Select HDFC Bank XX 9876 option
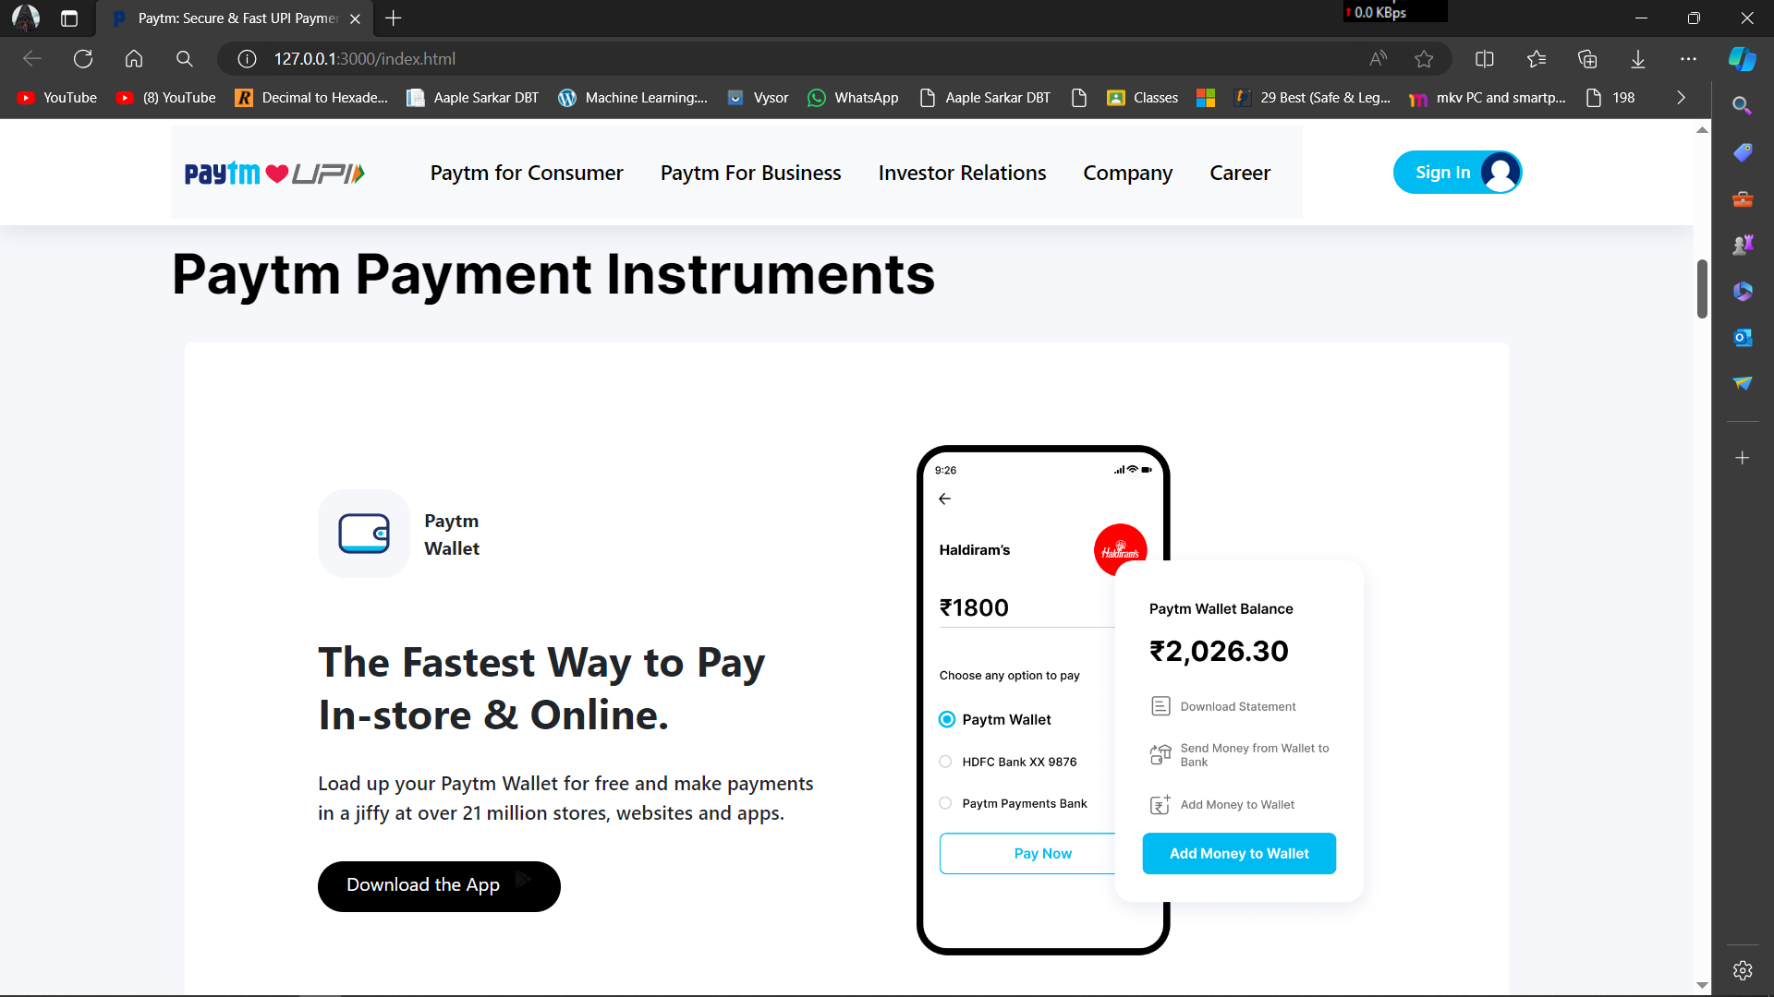 point(945,762)
